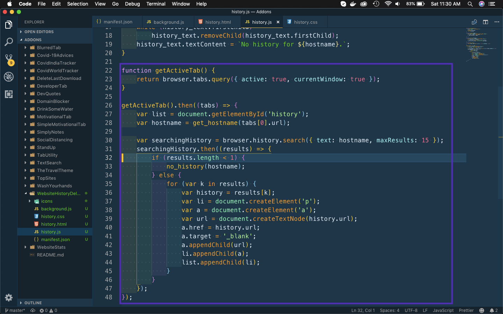Change indentation via Spaces: 4
Viewport: 503px width, 314px height.
coord(389,311)
